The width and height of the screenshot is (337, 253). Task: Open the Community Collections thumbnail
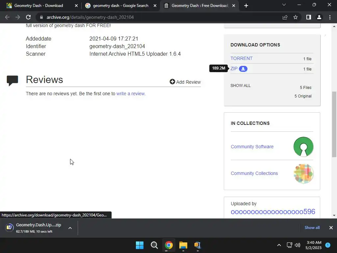(x=303, y=174)
